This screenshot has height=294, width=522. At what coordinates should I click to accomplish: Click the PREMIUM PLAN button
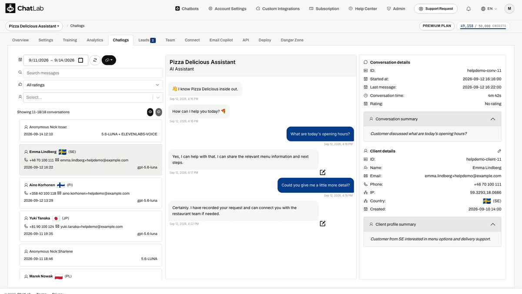(437, 26)
